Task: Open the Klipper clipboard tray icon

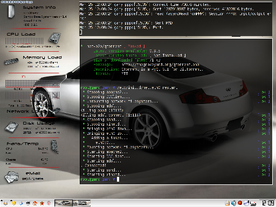Action: (x=227, y=203)
